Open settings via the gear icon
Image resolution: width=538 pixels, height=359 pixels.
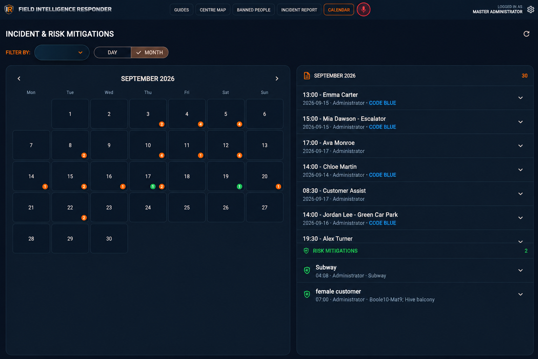point(531,9)
